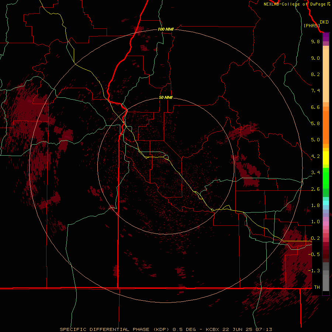Click the 7.4 value on color scale
This screenshot has height=332, width=332.
coord(315,91)
